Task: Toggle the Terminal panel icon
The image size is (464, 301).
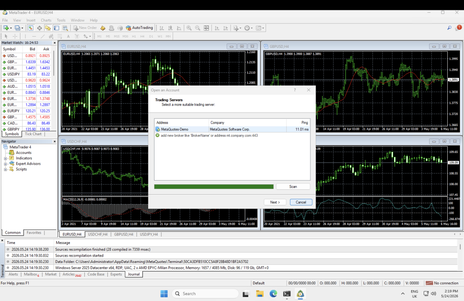Action: [x=57, y=28]
